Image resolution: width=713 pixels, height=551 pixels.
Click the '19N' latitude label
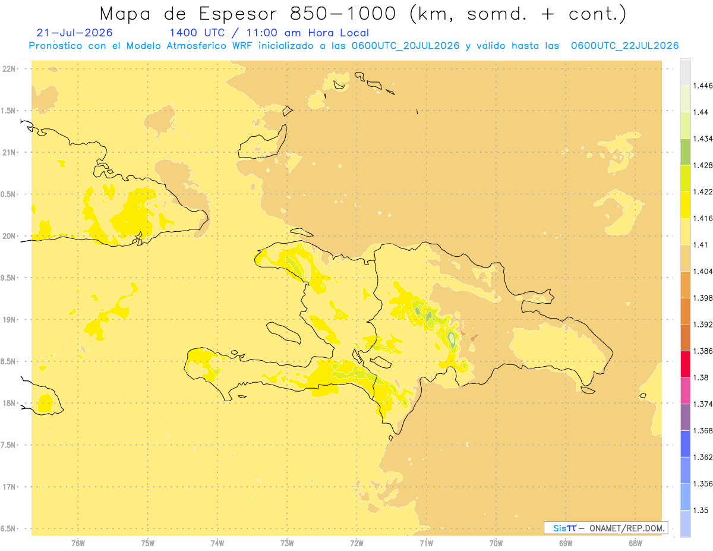point(10,320)
